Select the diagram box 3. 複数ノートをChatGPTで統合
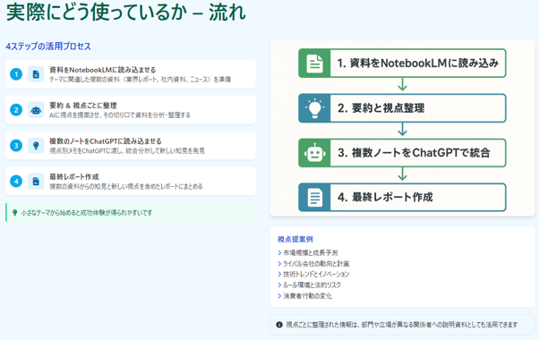 pyautogui.click(x=402, y=153)
